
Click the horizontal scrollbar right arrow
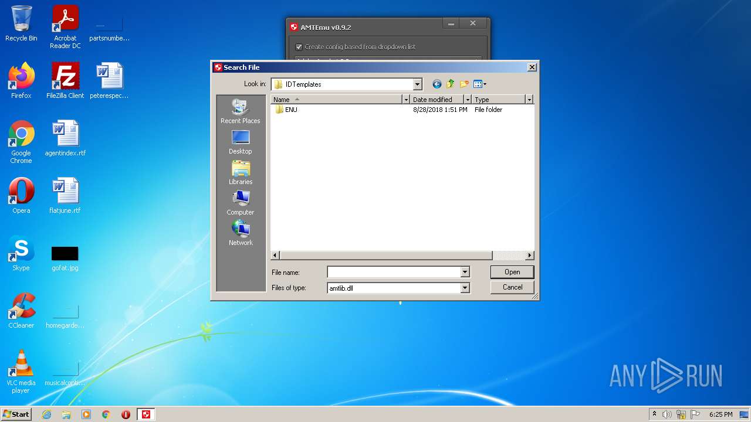[x=530, y=256]
